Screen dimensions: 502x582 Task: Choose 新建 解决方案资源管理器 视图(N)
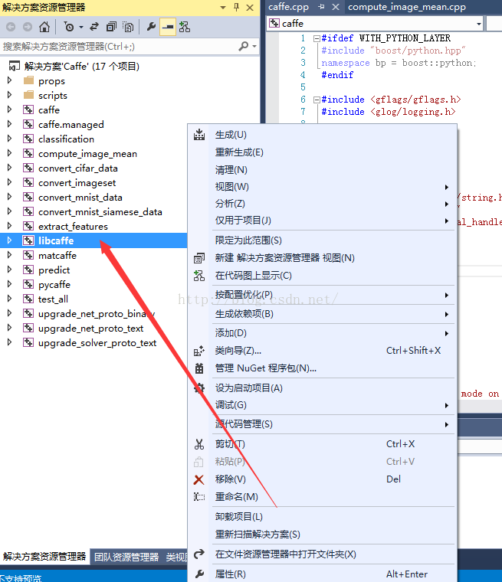click(323, 257)
